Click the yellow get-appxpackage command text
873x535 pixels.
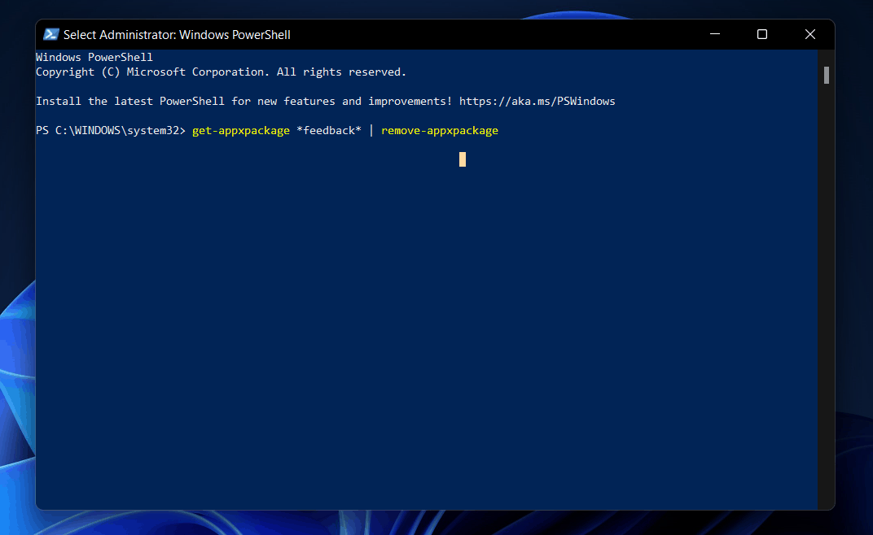click(x=240, y=130)
